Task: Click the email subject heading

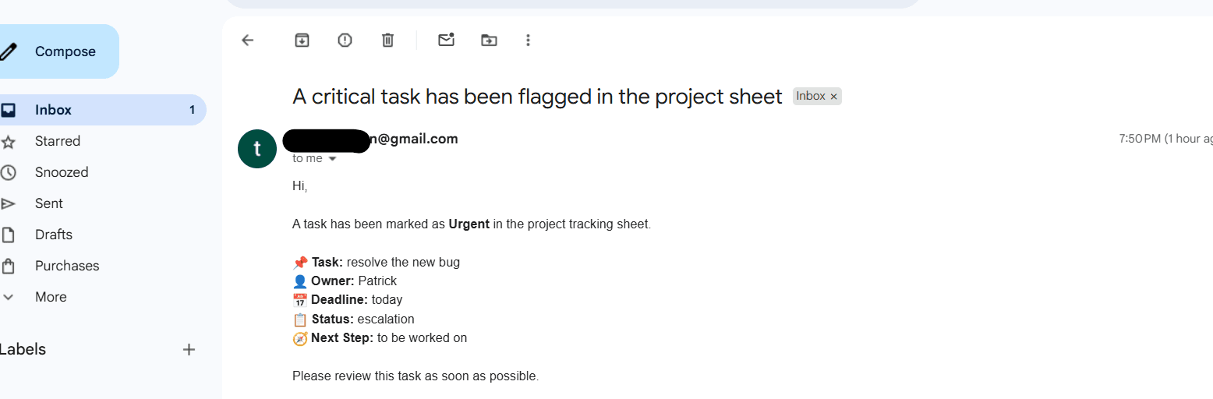Action: (x=537, y=97)
